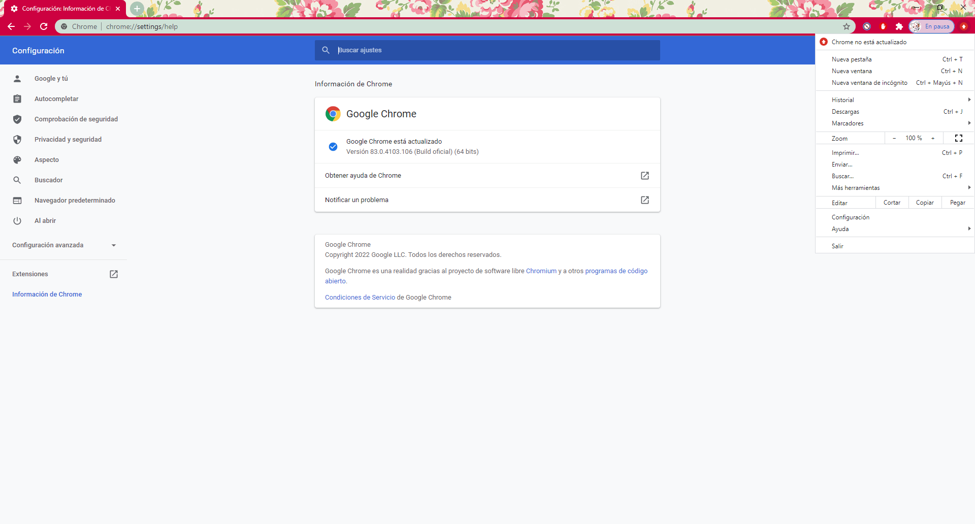Open 'Obtener ayuda de Chrome' row
This screenshot has width=975, height=524.
click(487, 176)
